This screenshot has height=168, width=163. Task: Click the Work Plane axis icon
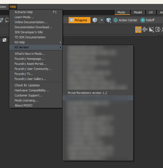109,20
